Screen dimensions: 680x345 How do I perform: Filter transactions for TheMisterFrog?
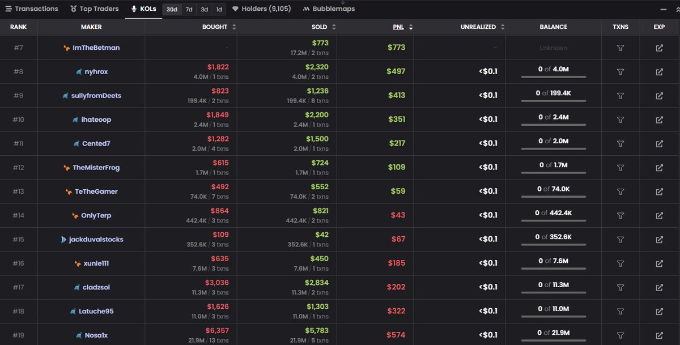[620, 168]
